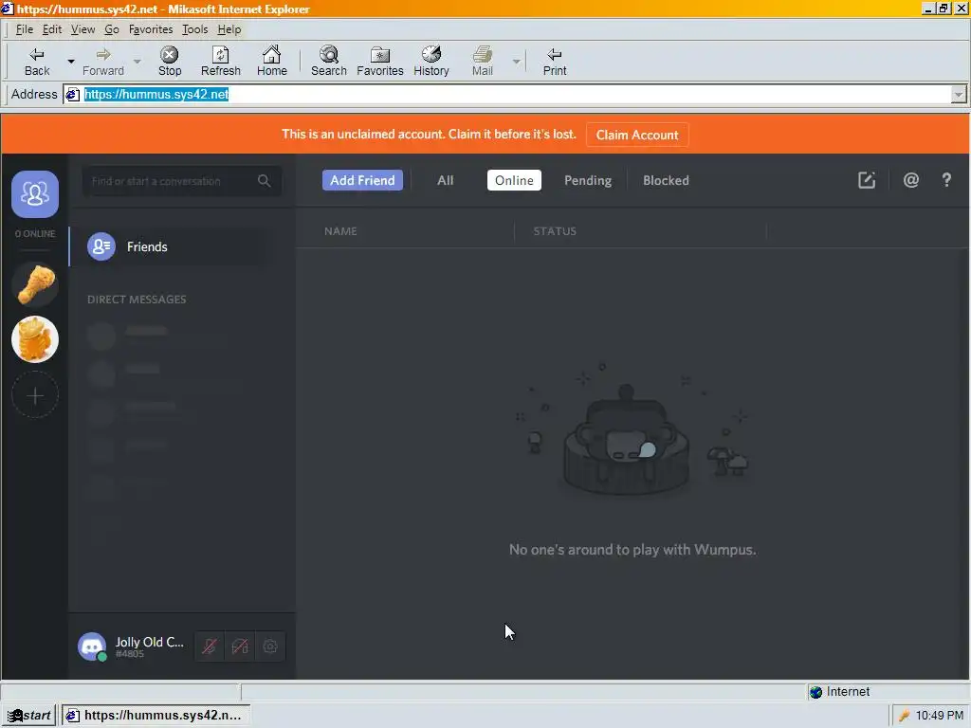Click the Internet zone status bar indicator

840,692
